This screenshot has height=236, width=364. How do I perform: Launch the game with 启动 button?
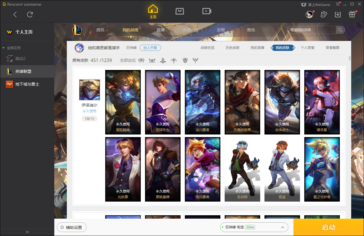(x=328, y=227)
